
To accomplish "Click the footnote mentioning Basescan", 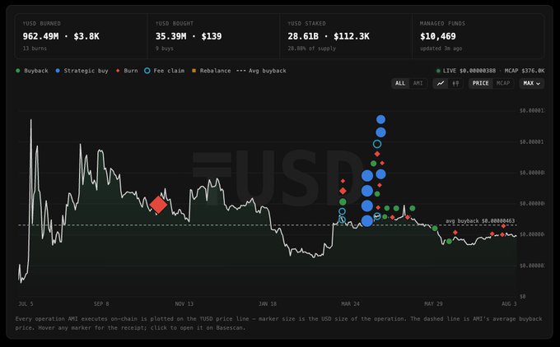I will tap(278, 323).
